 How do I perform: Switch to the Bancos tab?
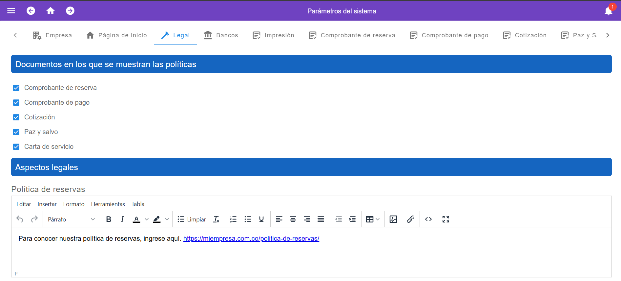[x=221, y=35]
